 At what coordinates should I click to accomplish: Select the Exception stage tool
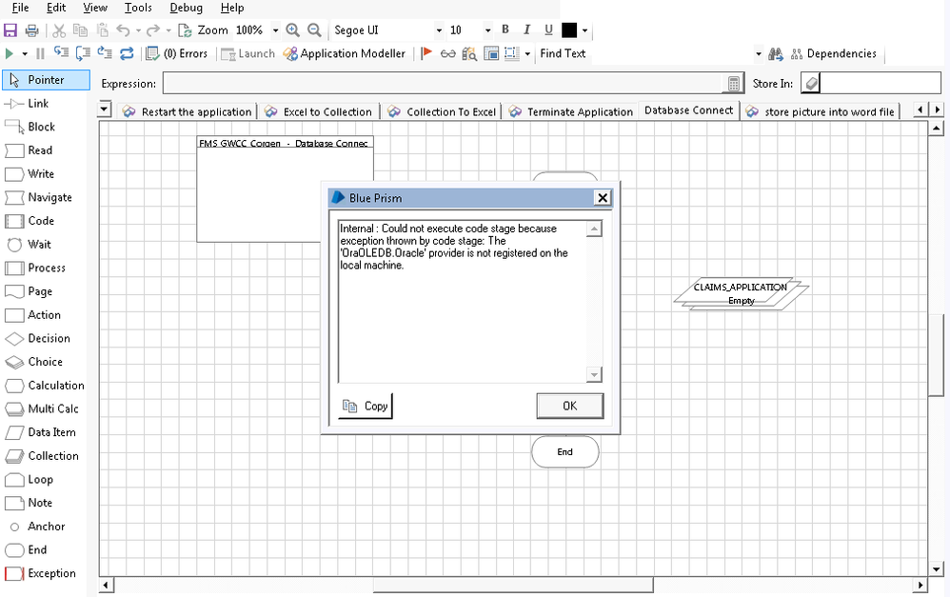[x=41, y=573]
